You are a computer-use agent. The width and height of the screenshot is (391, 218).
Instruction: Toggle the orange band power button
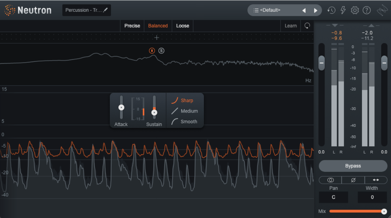(152, 50)
